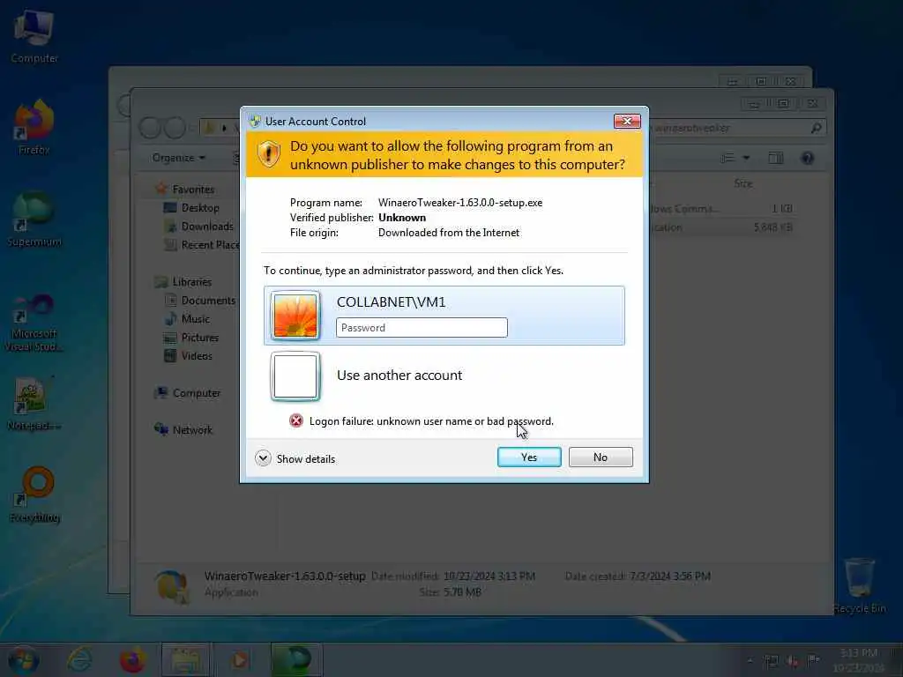Open Action Center flag tray icon
This screenshot has height=677, width=903.
point(813,659)
